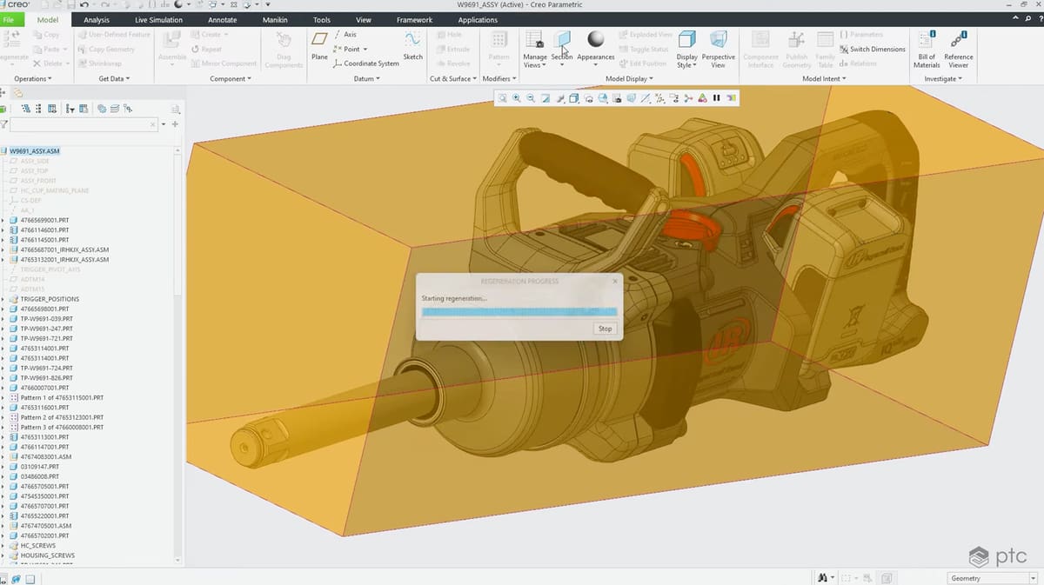
Task: Click the regeneration progress bar
Action: 519,311
